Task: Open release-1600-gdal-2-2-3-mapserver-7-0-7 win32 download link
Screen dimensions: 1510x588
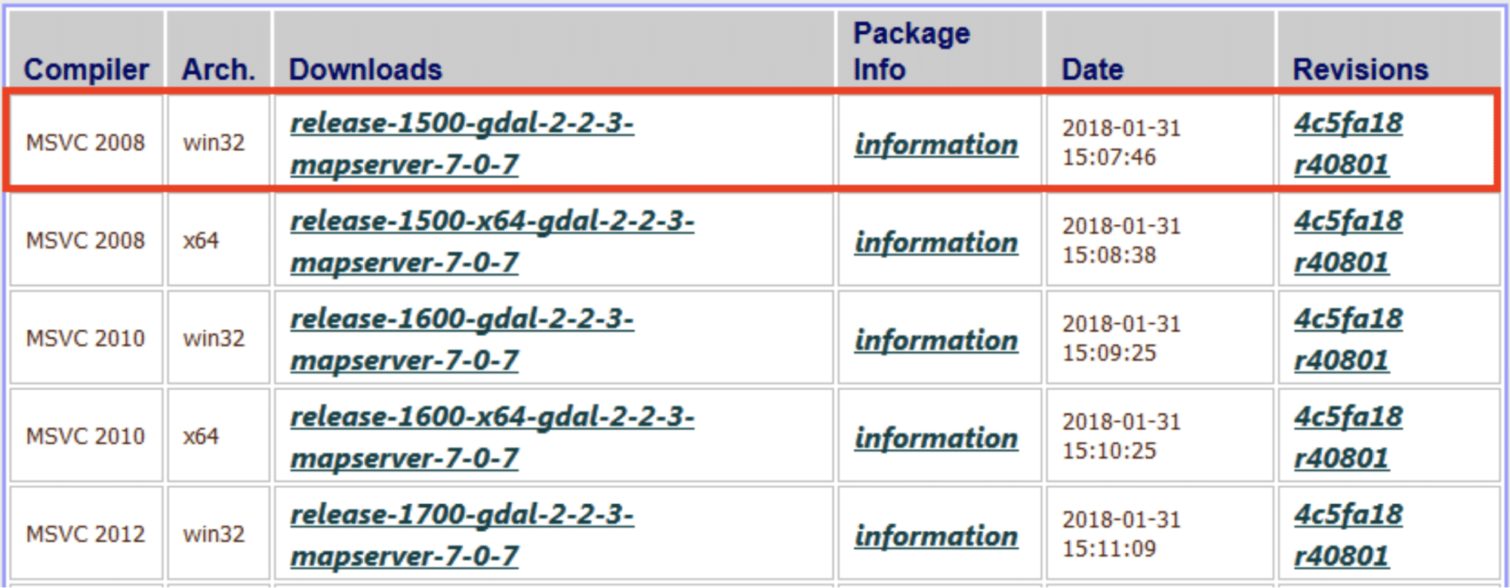Action: tap(462, 340)
